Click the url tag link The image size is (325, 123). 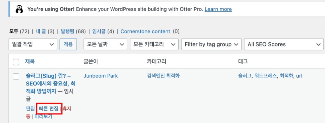click(x=299, y=76)
